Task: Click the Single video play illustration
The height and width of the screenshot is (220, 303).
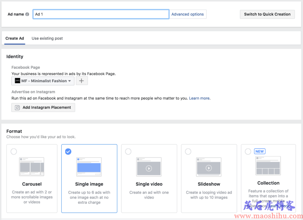Action: point(149,167)
